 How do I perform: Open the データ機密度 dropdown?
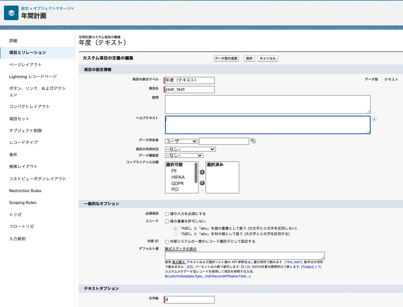(184, 155)
